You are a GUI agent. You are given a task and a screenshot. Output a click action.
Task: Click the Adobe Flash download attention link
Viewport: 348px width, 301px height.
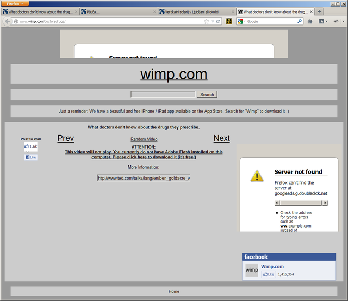(144, 152)
